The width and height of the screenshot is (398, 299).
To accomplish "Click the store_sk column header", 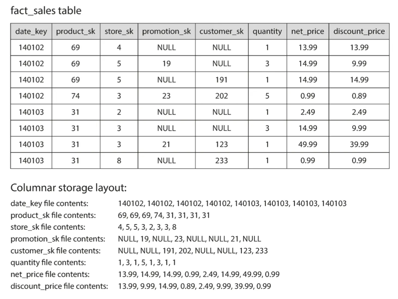I will (x=119, y=31).
